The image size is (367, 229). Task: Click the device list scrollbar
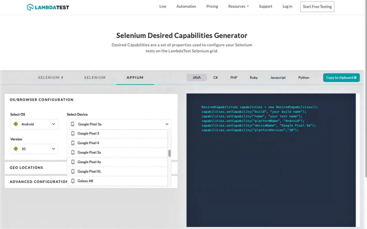pos(169,152)
